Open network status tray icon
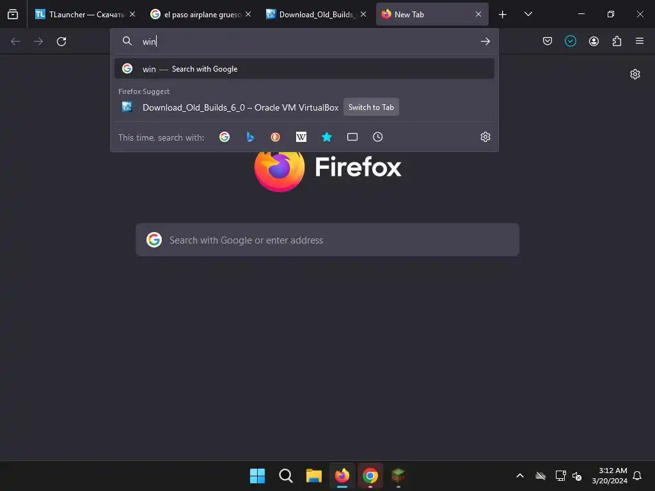The width and height of the screenshot is (655, 491). (560, 476)
